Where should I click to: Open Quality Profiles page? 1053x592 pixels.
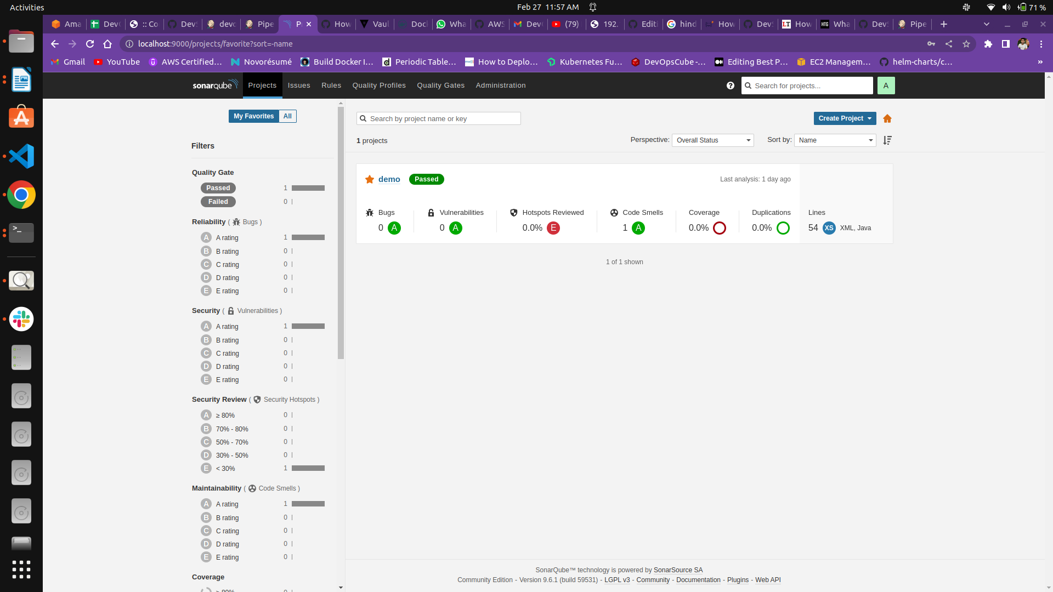click(379, 86)
